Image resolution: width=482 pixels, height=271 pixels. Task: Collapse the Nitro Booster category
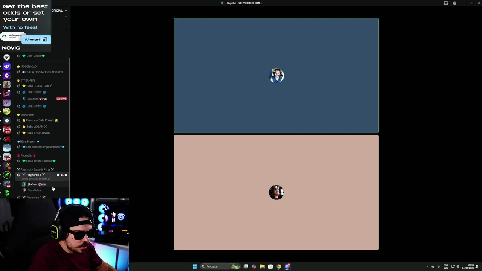pos(28,142)
